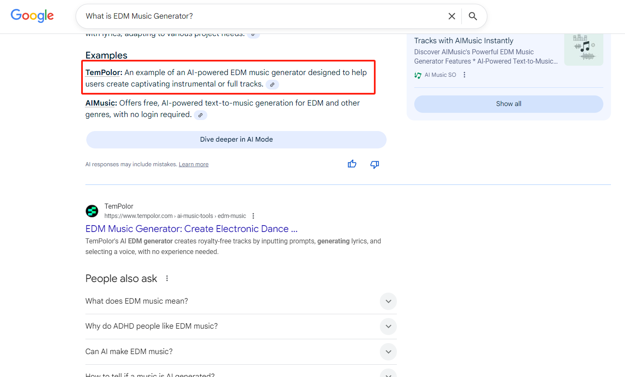This screenshot has height=377, width=625.
Task: Open the citation link icon after AIMusic description
Action: coord(200,114)
